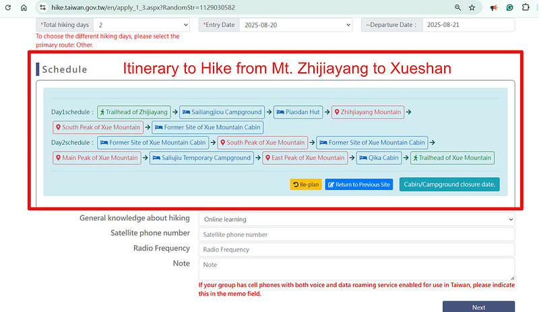
Task: Click inside the Note text area
Action: (356, 269)
